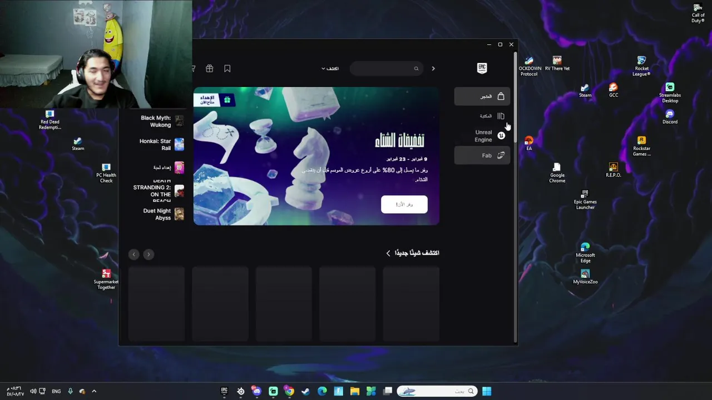Click the Epic store search field

386,68
